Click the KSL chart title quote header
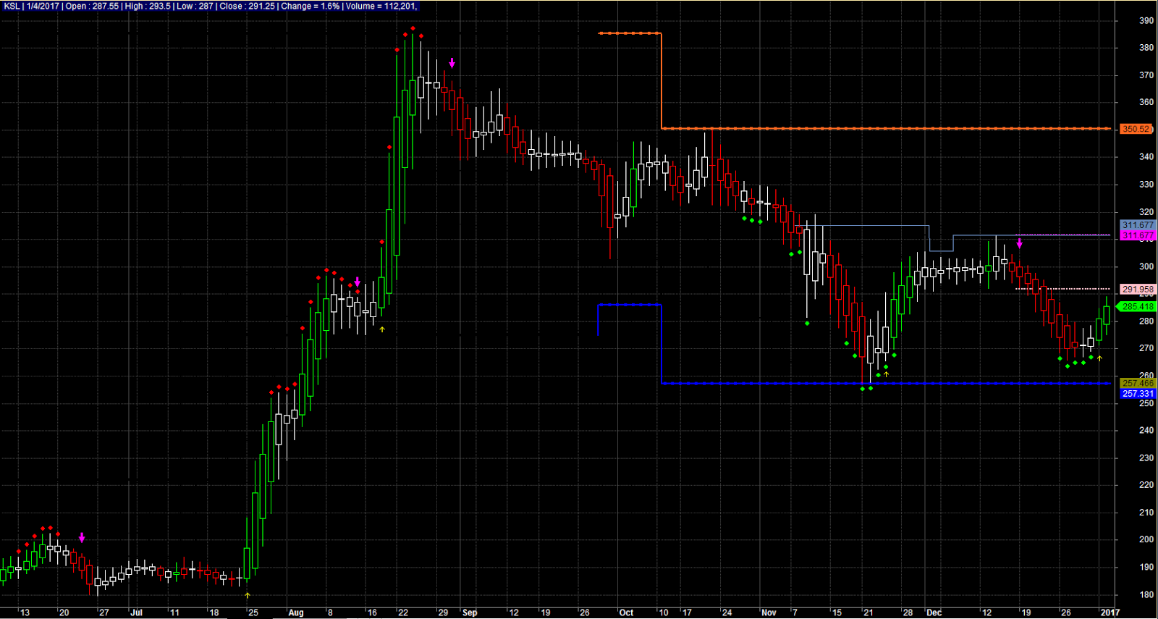Screen dimensions: 1158x619 [x=211, y=6]
